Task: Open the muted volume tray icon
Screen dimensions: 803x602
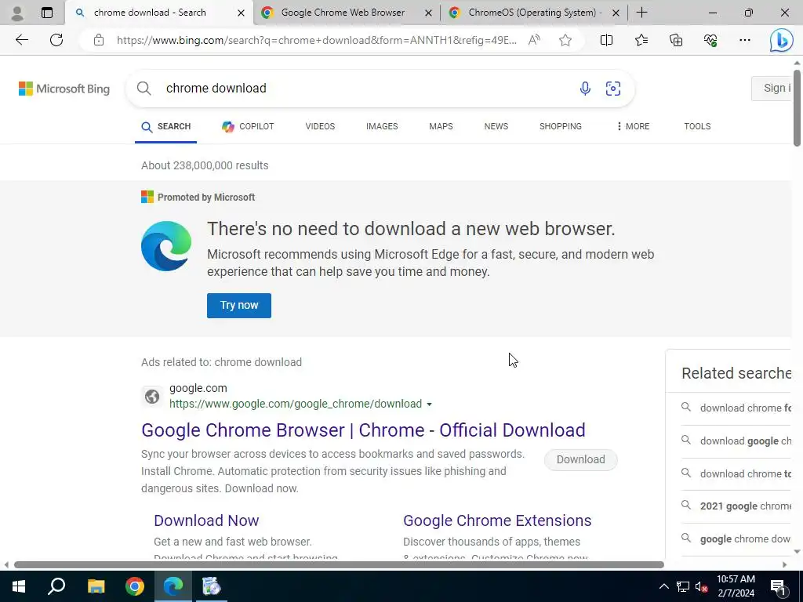Action: (702, 586)
